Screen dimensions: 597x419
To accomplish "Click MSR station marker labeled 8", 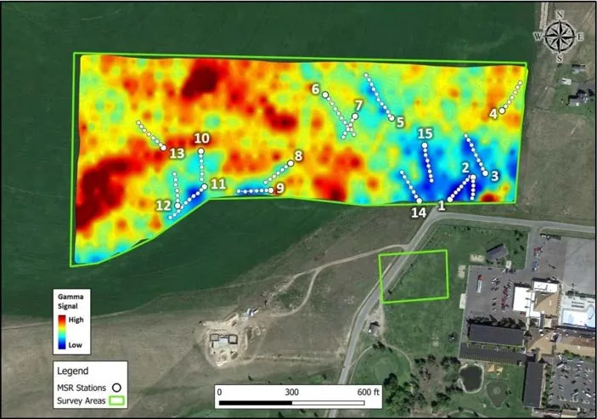I will [290, 163].
